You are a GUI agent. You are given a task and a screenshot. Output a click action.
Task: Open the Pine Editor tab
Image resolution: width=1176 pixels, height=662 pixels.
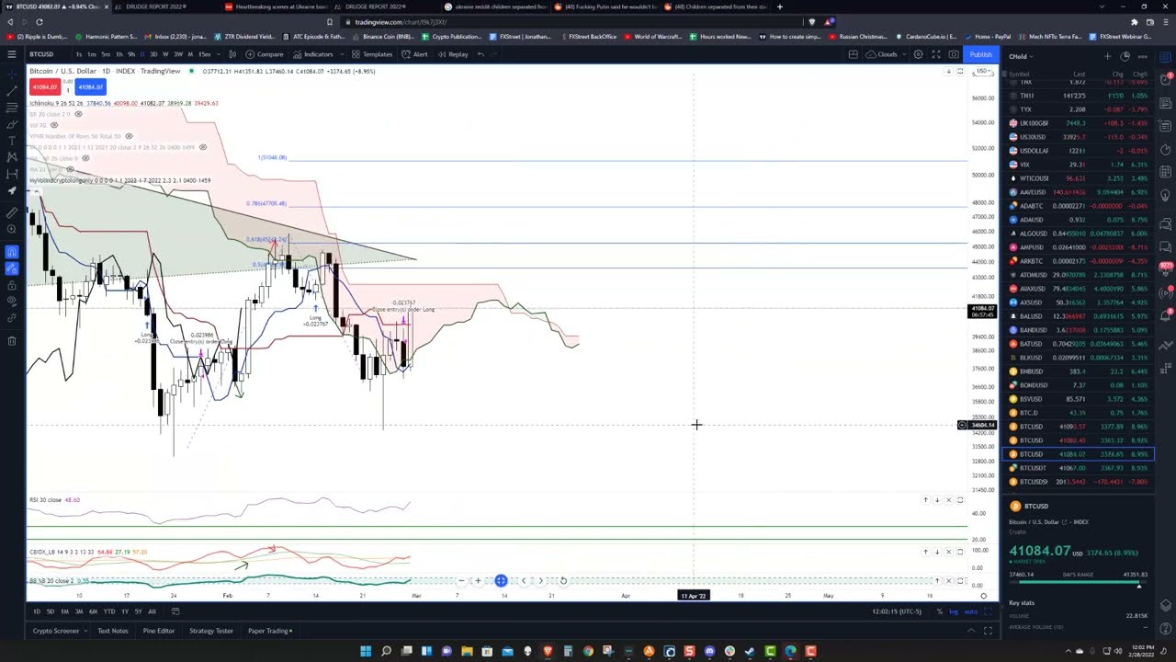click(x=158, y=631)
